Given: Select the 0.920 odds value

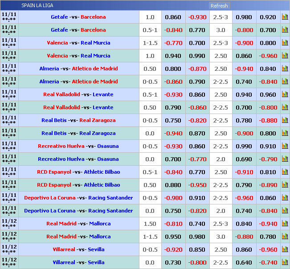Looking at the screenshot, I should pyautogui.click(x=268, y=17).
